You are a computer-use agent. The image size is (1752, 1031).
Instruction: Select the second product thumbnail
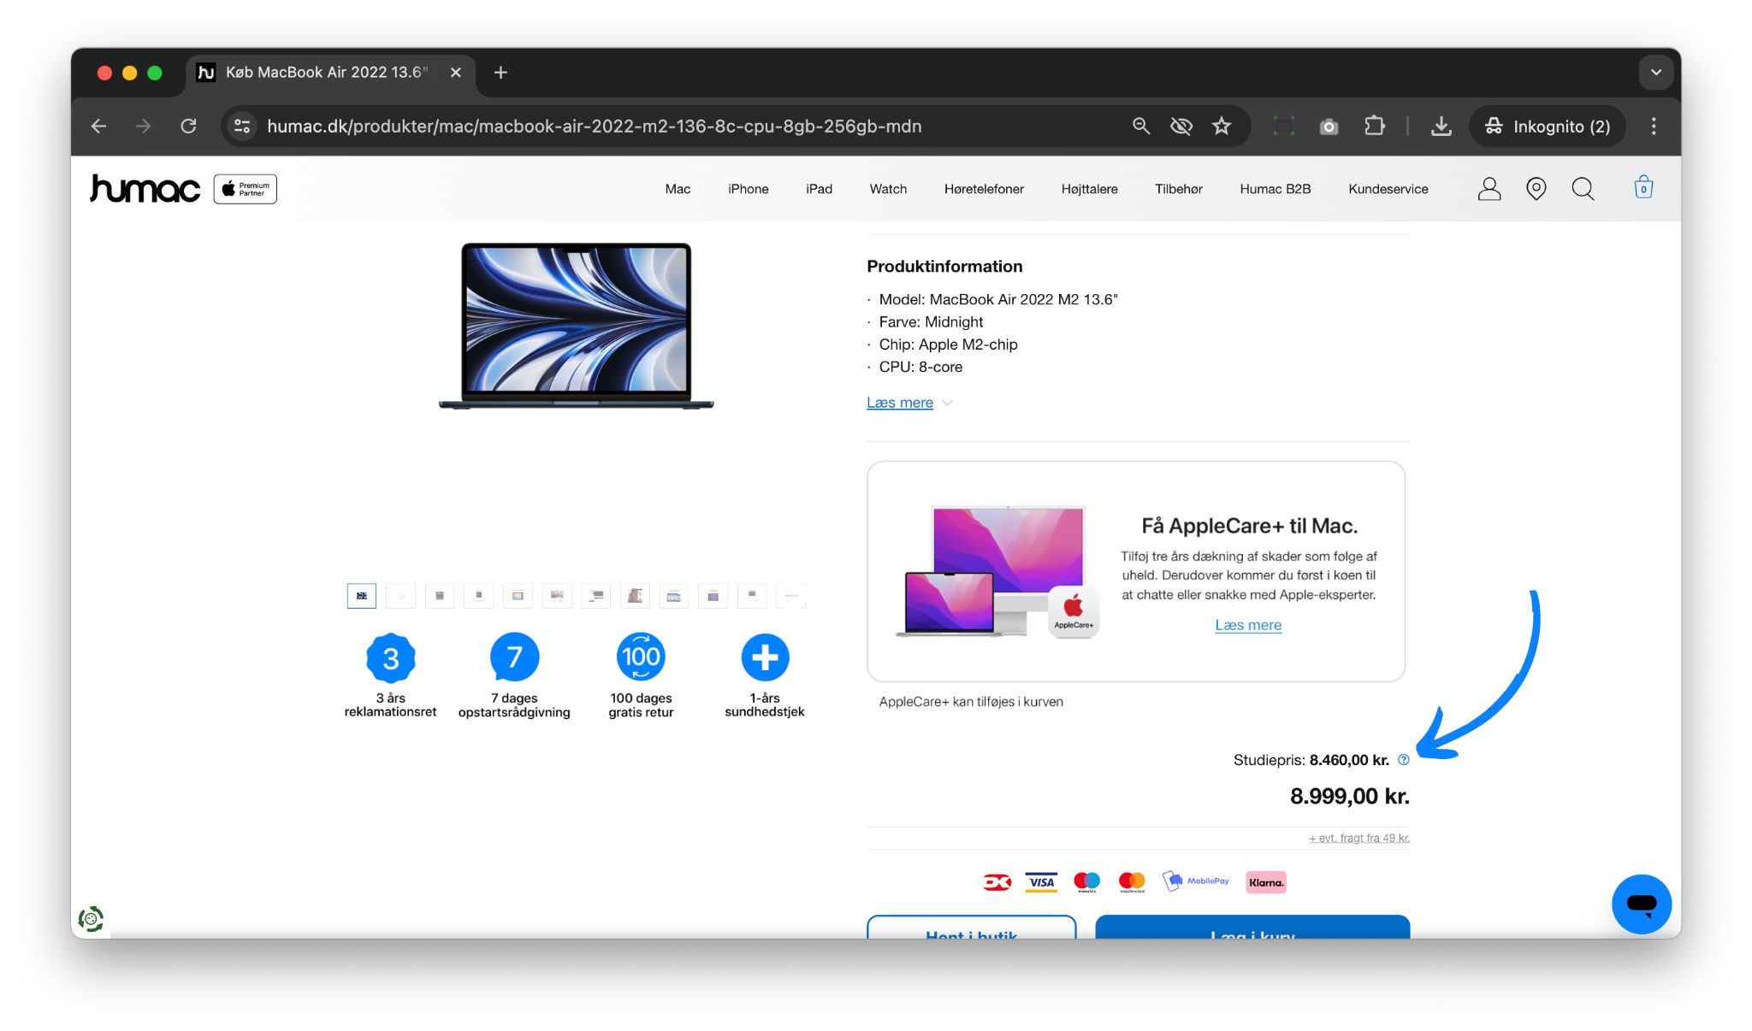pyautogui.click(x=400, y=596)
